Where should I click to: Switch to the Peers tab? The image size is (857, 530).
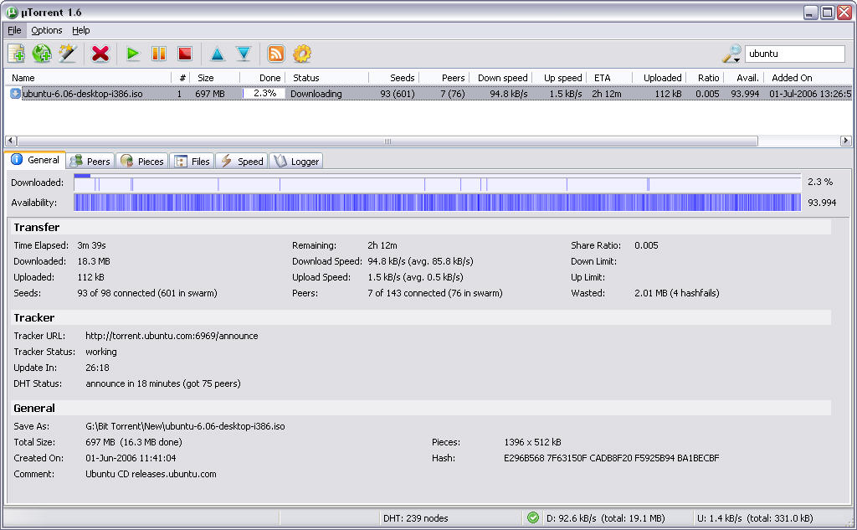click(90, 162)
